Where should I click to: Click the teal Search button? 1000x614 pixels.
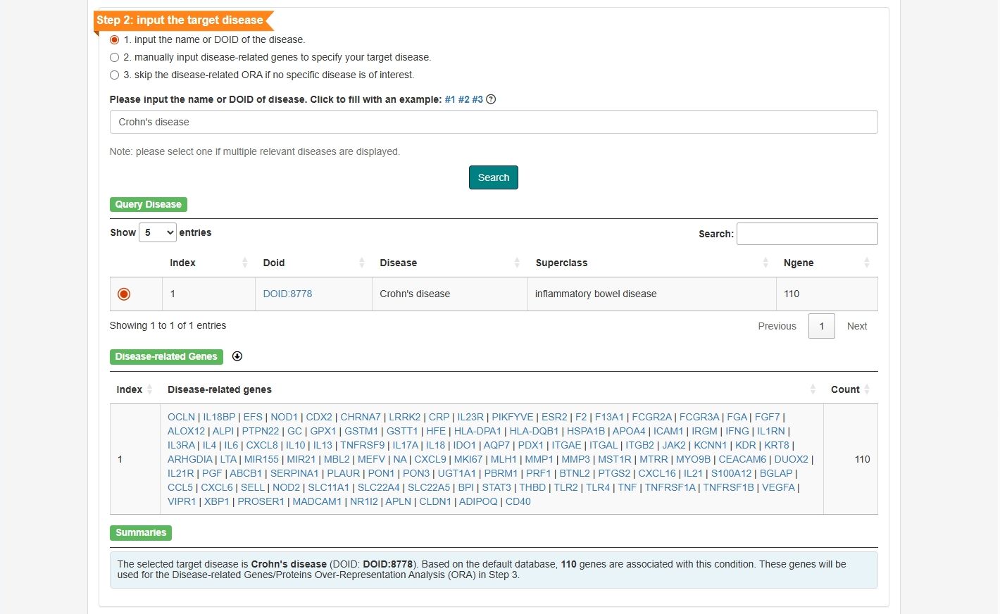(494, 177)
